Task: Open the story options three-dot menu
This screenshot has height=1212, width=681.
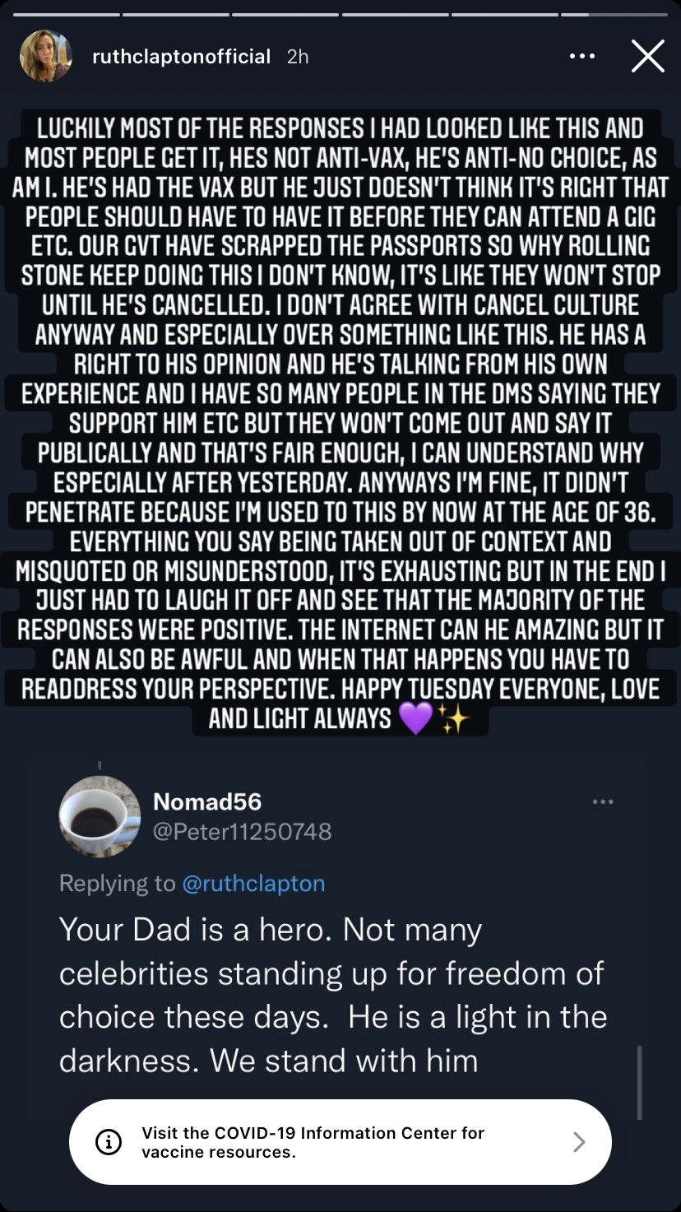Action: click(581, 57)
